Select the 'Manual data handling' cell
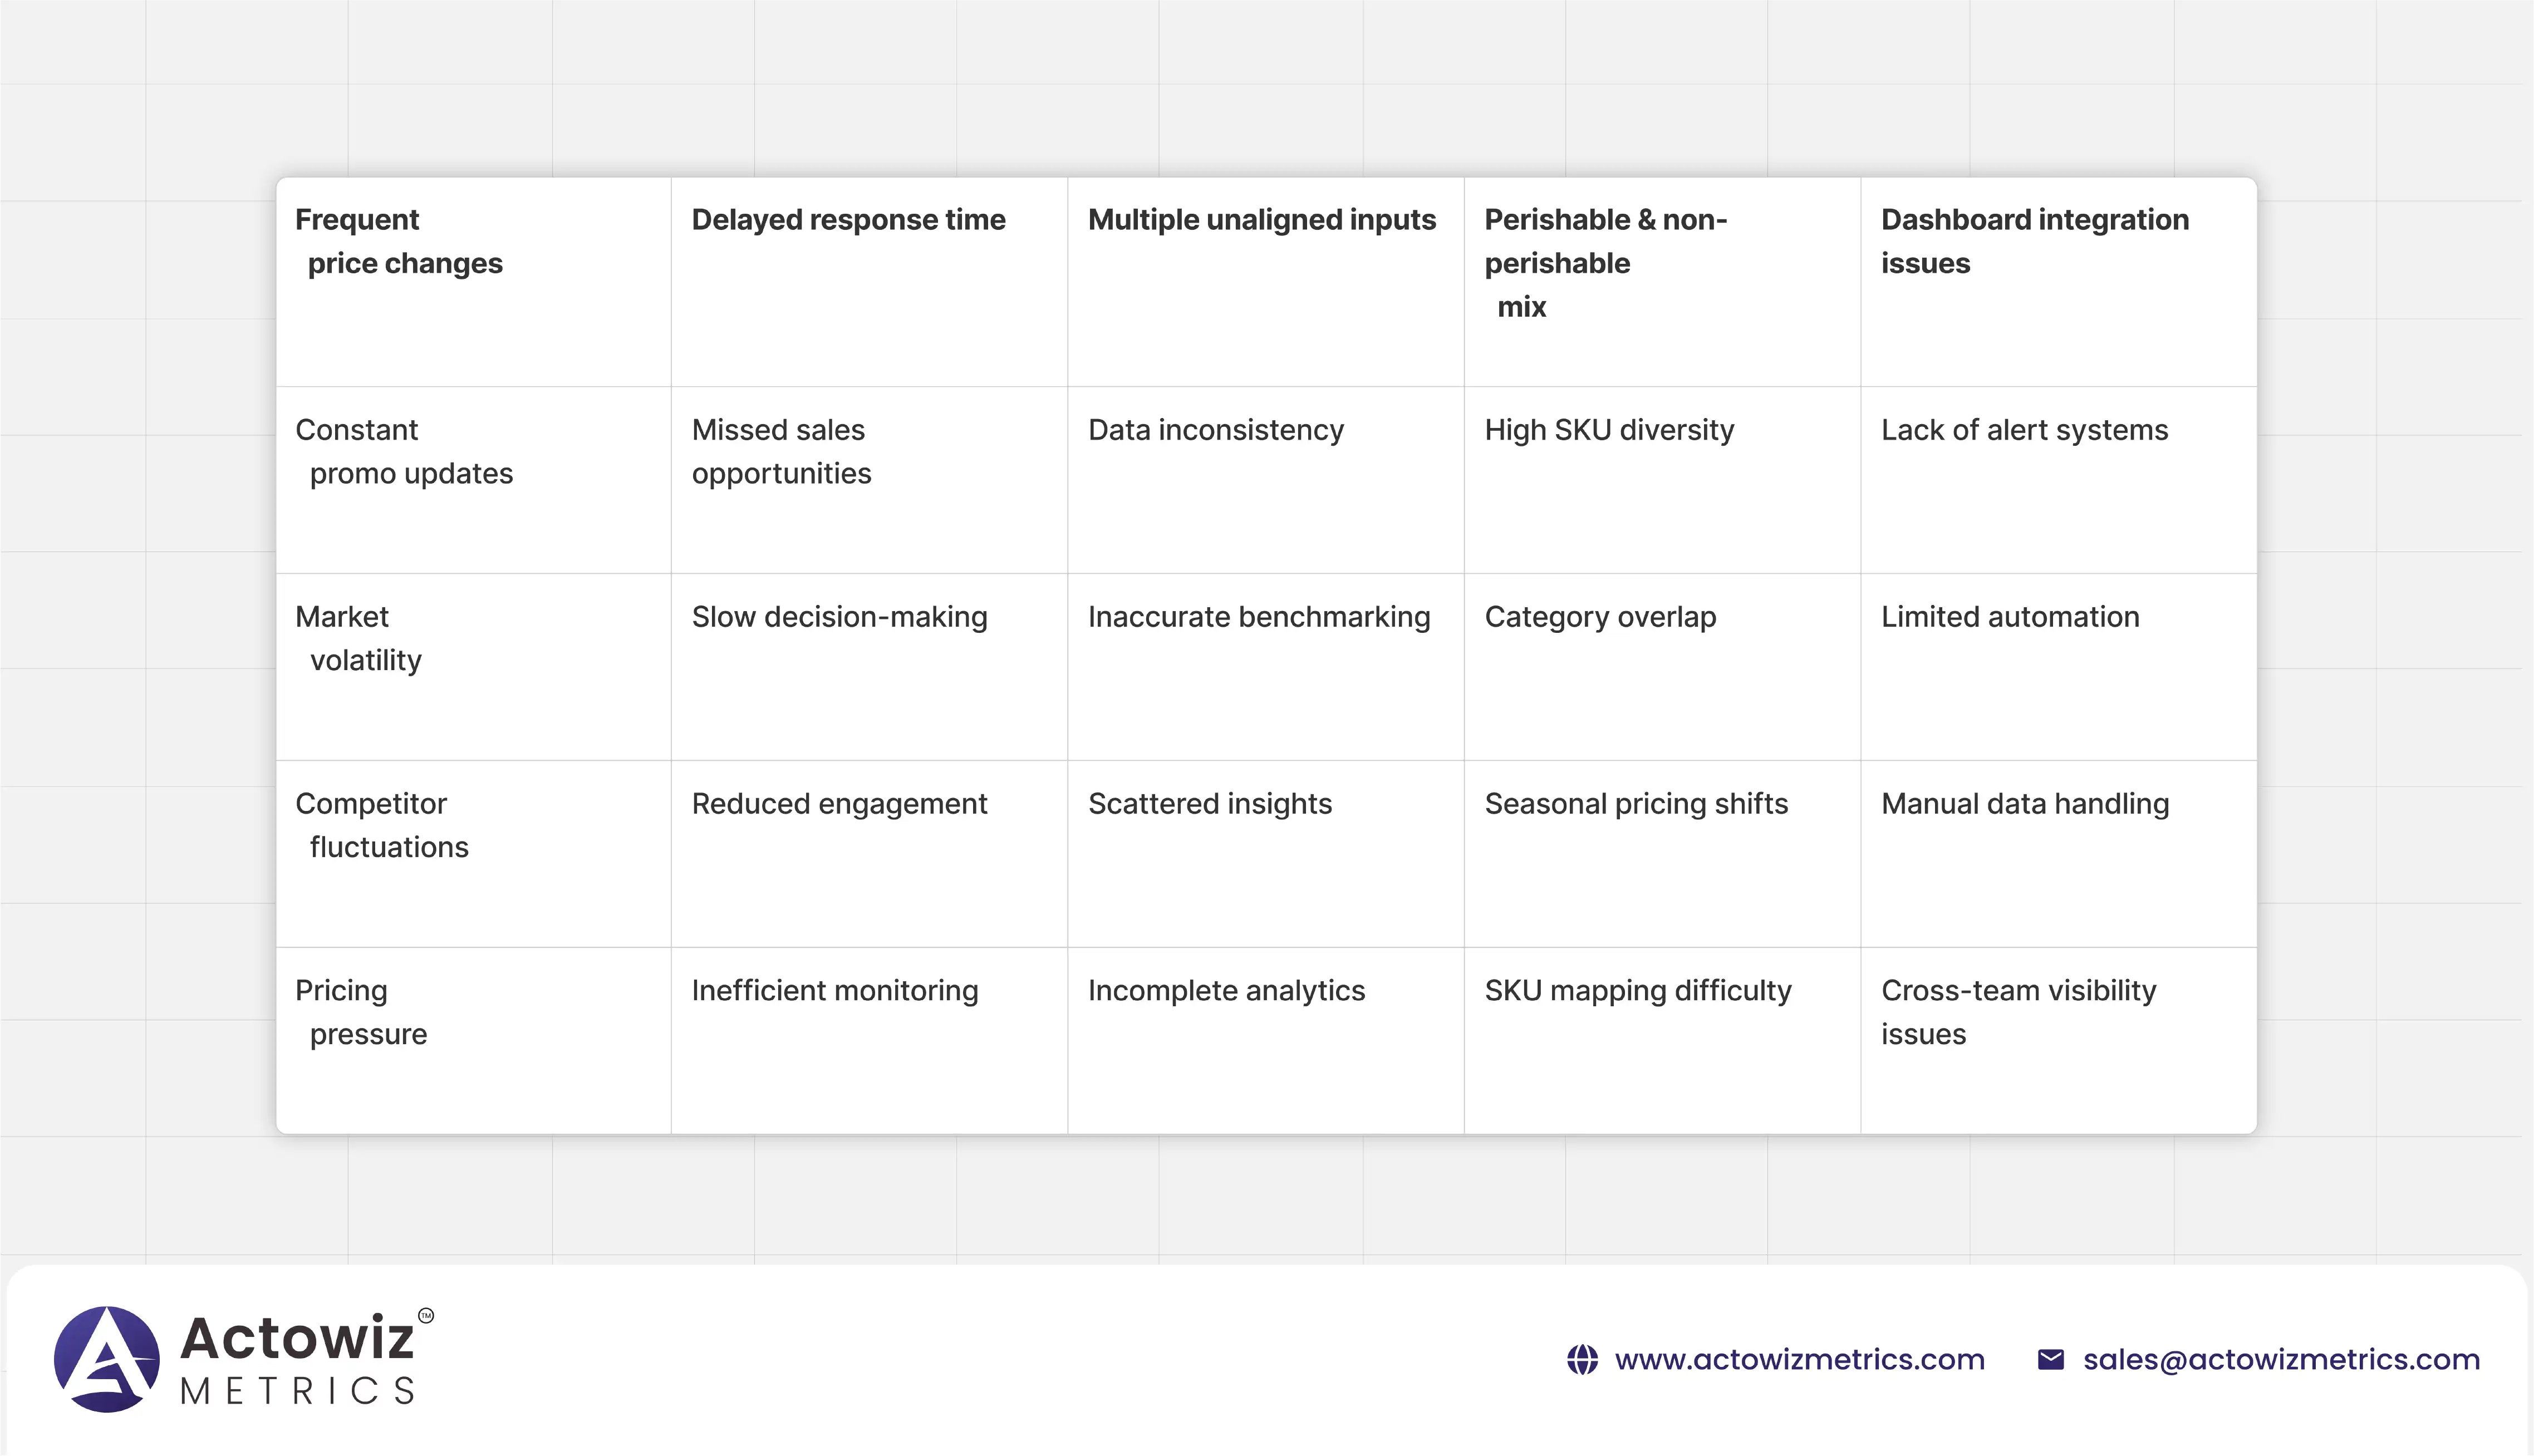Viewport: 2534px width, 1456px height. point(2024,803)
